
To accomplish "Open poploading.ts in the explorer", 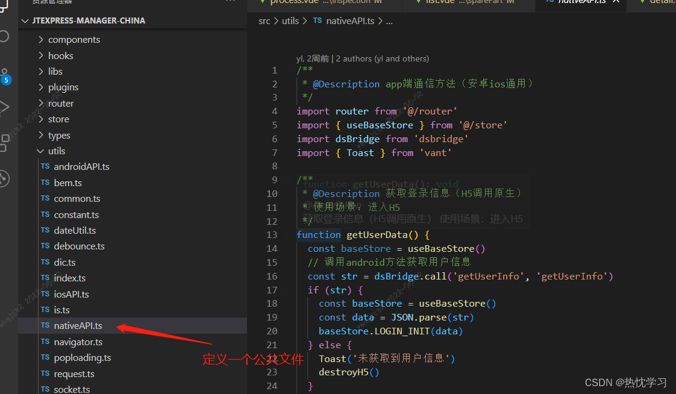I will [83, 358].
